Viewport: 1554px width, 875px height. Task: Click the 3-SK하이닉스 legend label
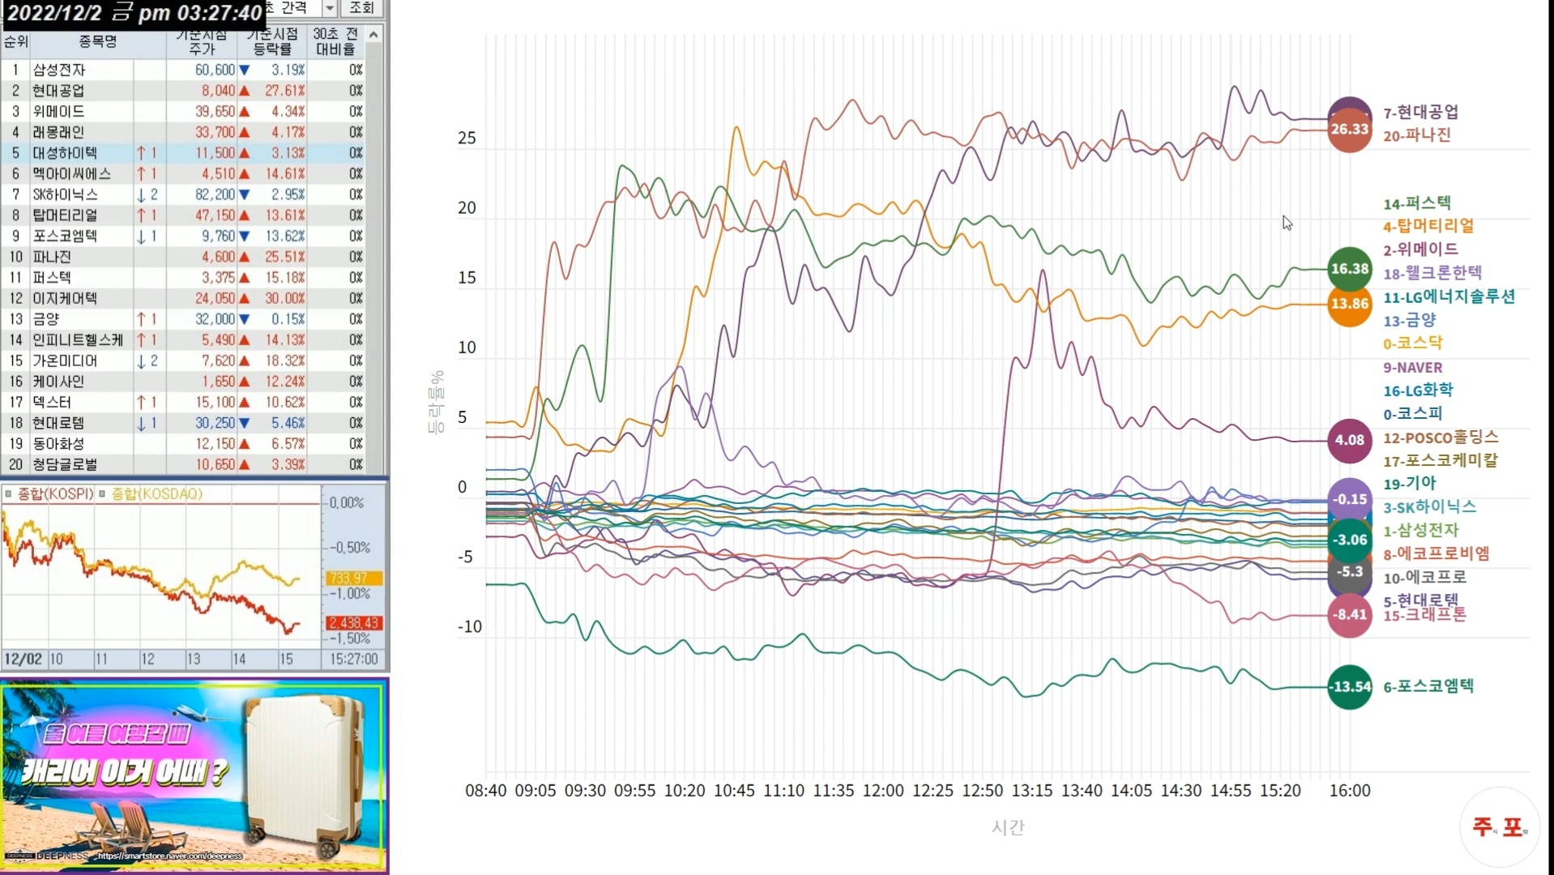(x=1429, y=507)
